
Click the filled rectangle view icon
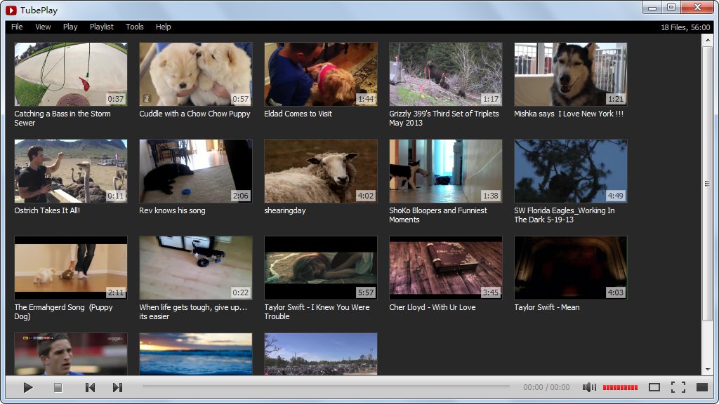pyautogui.click(x=702, y=387)
